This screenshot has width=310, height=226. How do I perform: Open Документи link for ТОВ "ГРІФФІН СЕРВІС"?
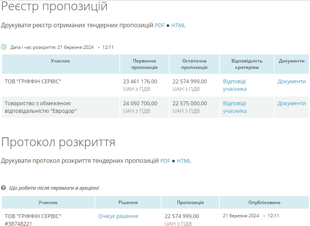coord(291,81)
